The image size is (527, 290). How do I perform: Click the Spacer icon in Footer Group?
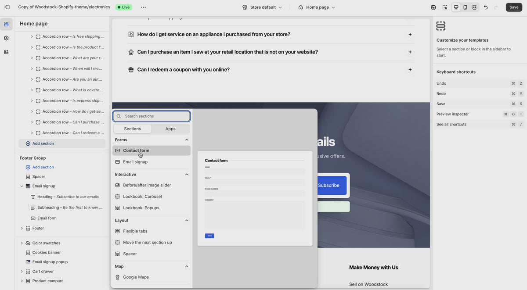[x=28, y=176]
